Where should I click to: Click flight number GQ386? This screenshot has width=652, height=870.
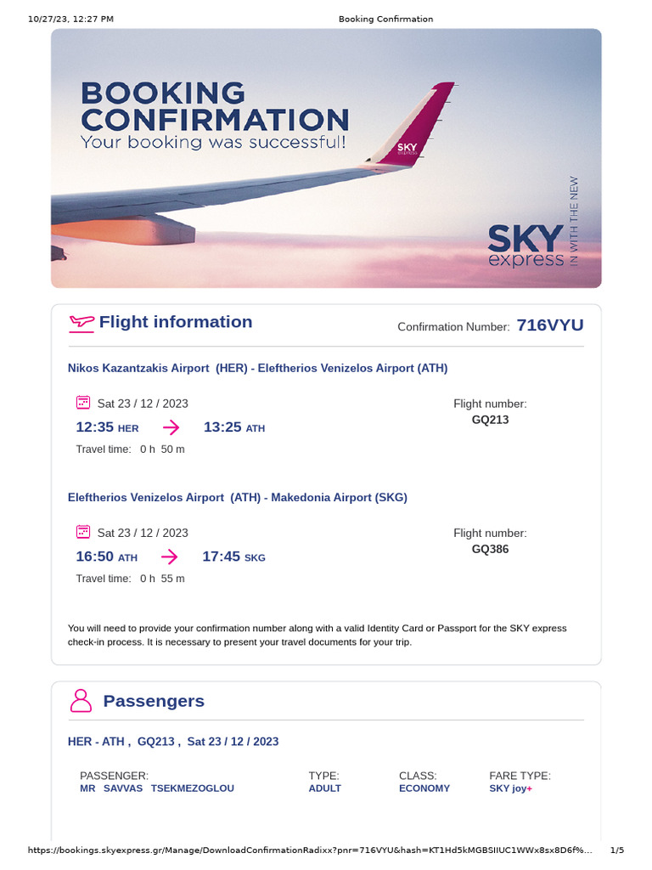coord(490,549)
